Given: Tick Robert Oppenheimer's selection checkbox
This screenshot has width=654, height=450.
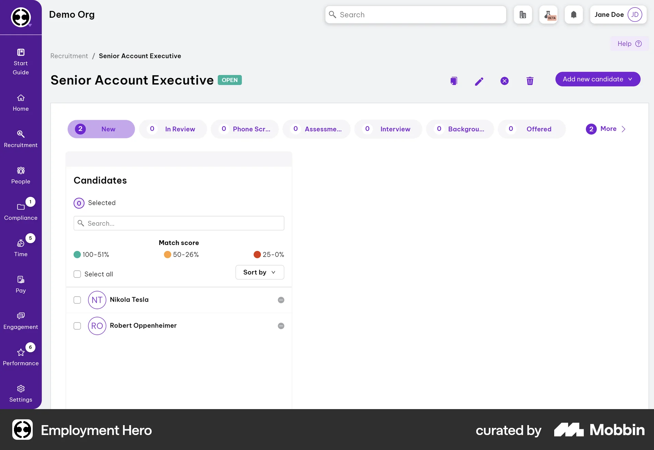Looking at the screenshot, I should pyautogui.click(x=77, y=326).
